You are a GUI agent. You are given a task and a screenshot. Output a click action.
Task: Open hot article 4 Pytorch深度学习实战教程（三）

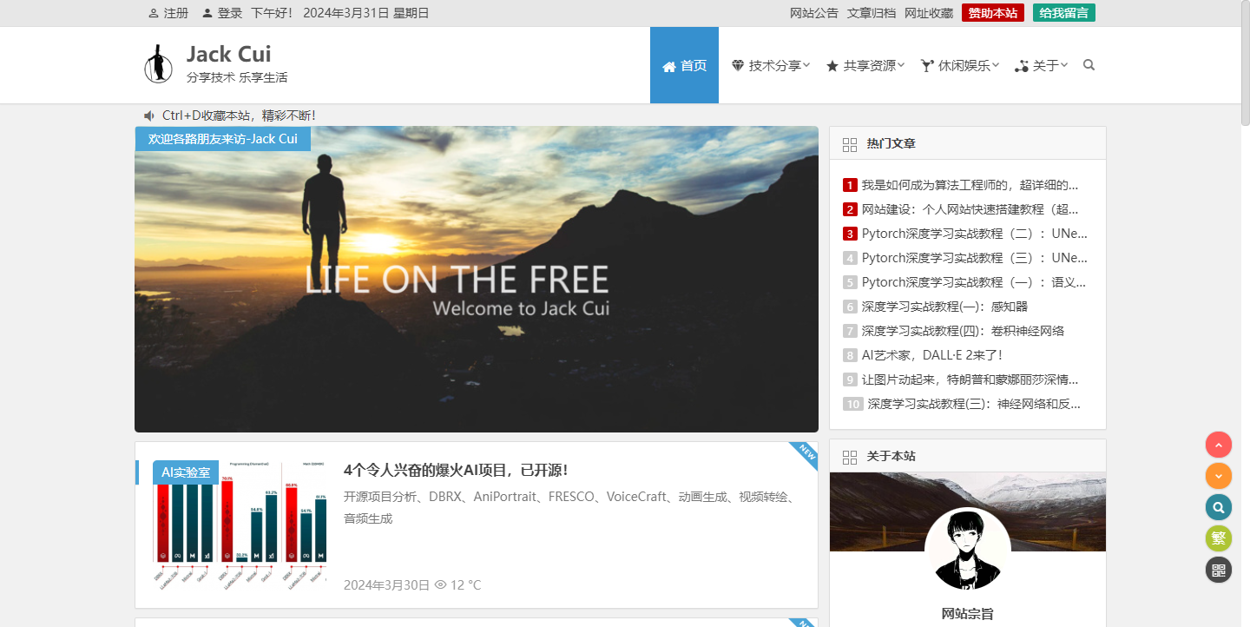[975, 258]
